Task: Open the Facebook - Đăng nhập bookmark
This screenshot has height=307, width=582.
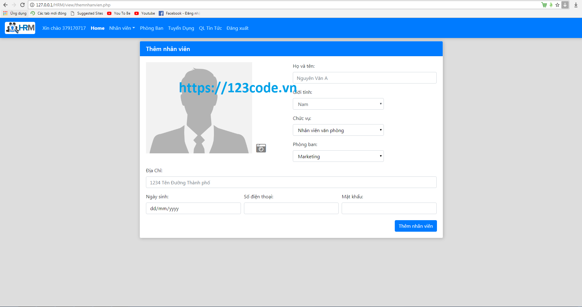Action: 180,13
